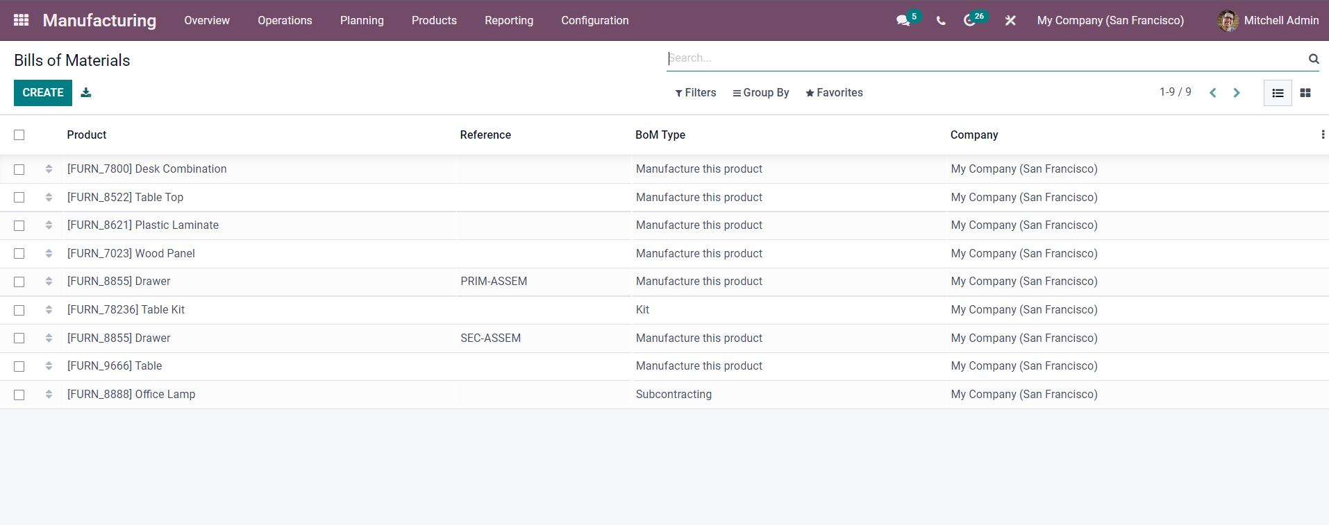The image size is (1329, 525).
Task: Go to previous page arrow
Action: pyautogui.click(x=1213, y=93)
